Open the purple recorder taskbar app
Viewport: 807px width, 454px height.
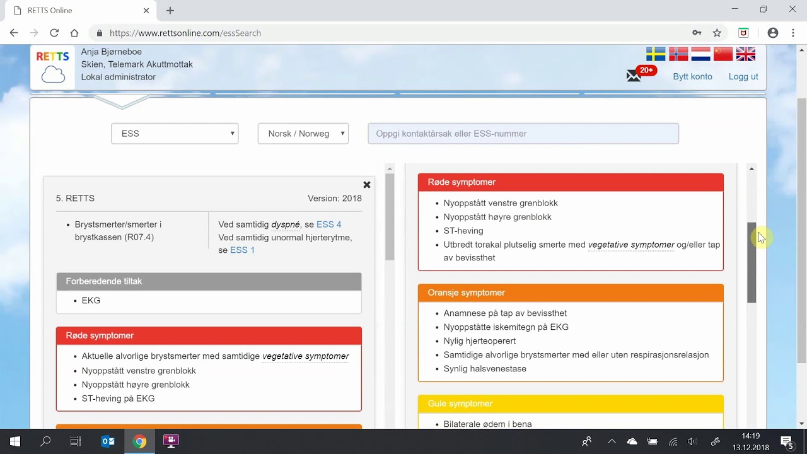tap(171, 441)
